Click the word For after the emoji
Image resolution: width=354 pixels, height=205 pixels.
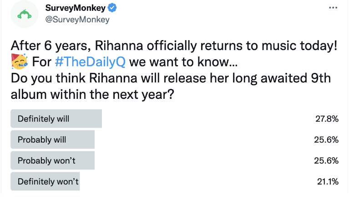(x=42, y=61)
